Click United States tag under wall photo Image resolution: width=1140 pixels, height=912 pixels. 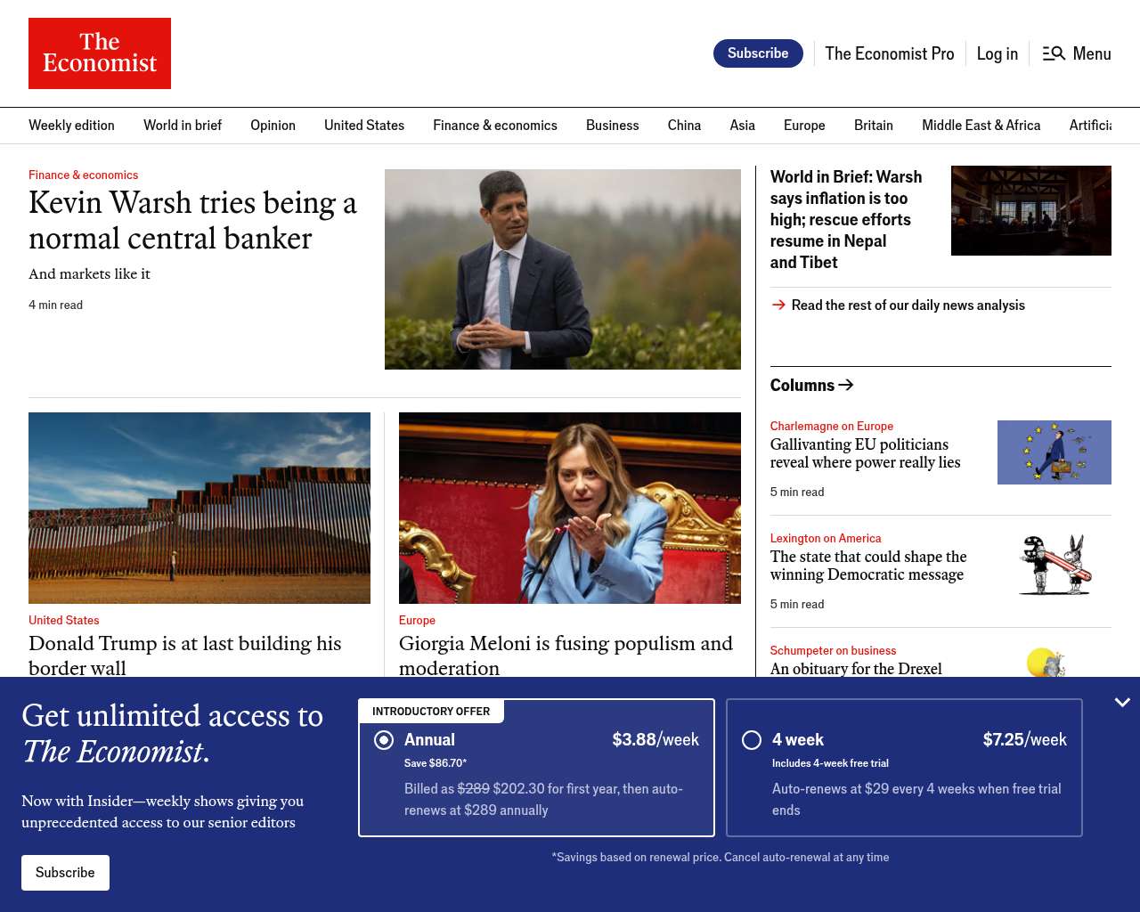click(x=63, y=620)
